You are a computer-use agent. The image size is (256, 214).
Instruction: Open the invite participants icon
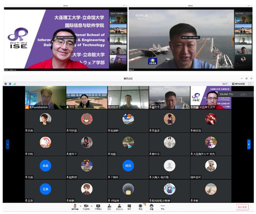click(x=109, y=206)
